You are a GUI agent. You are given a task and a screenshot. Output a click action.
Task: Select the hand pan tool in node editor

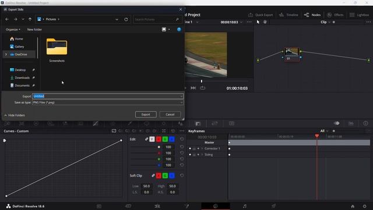[x=265, y=22]
